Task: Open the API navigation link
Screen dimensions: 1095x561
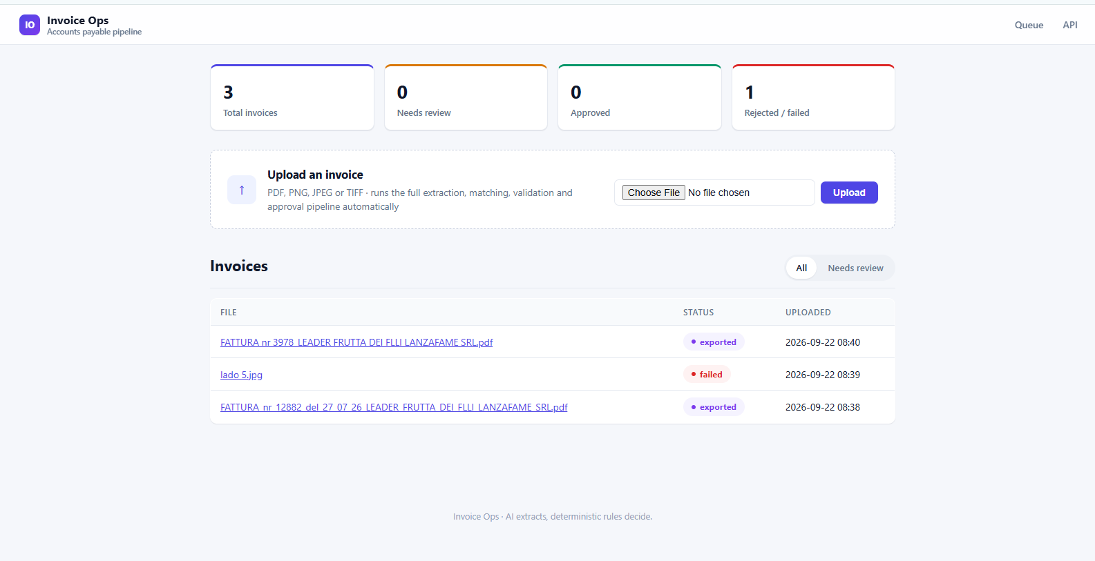Action: point(1070,25)
